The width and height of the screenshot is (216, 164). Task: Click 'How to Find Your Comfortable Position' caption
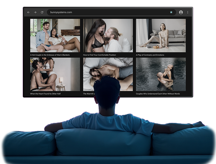99,55
